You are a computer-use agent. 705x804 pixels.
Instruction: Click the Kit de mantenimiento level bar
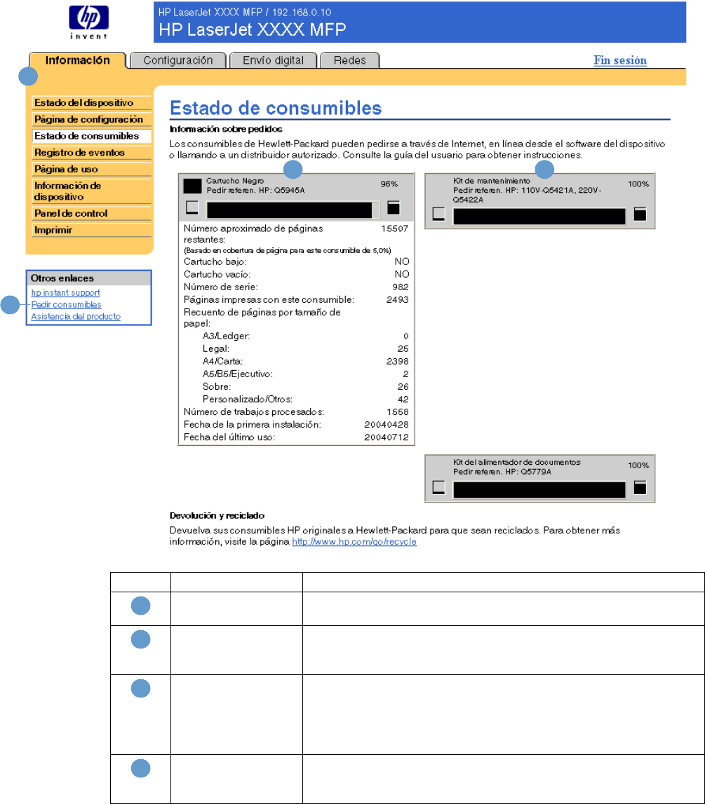click(x=539, y=217)
